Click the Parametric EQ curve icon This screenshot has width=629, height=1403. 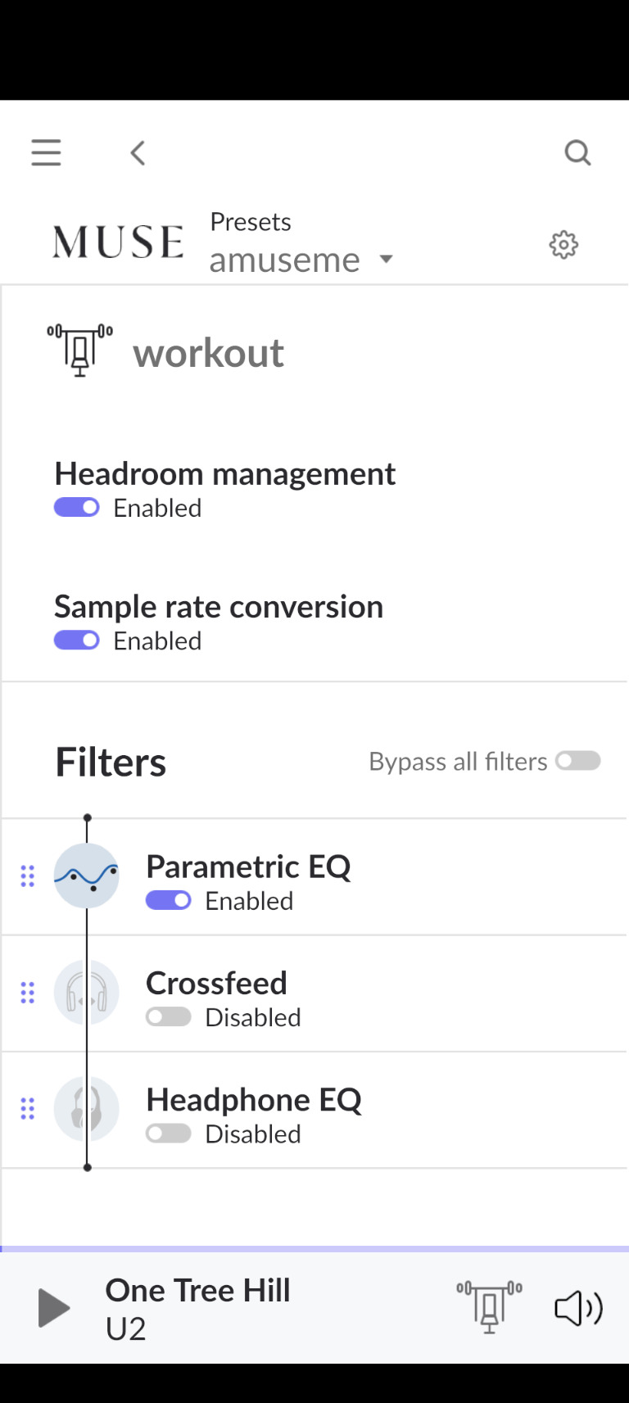[87, 876]
